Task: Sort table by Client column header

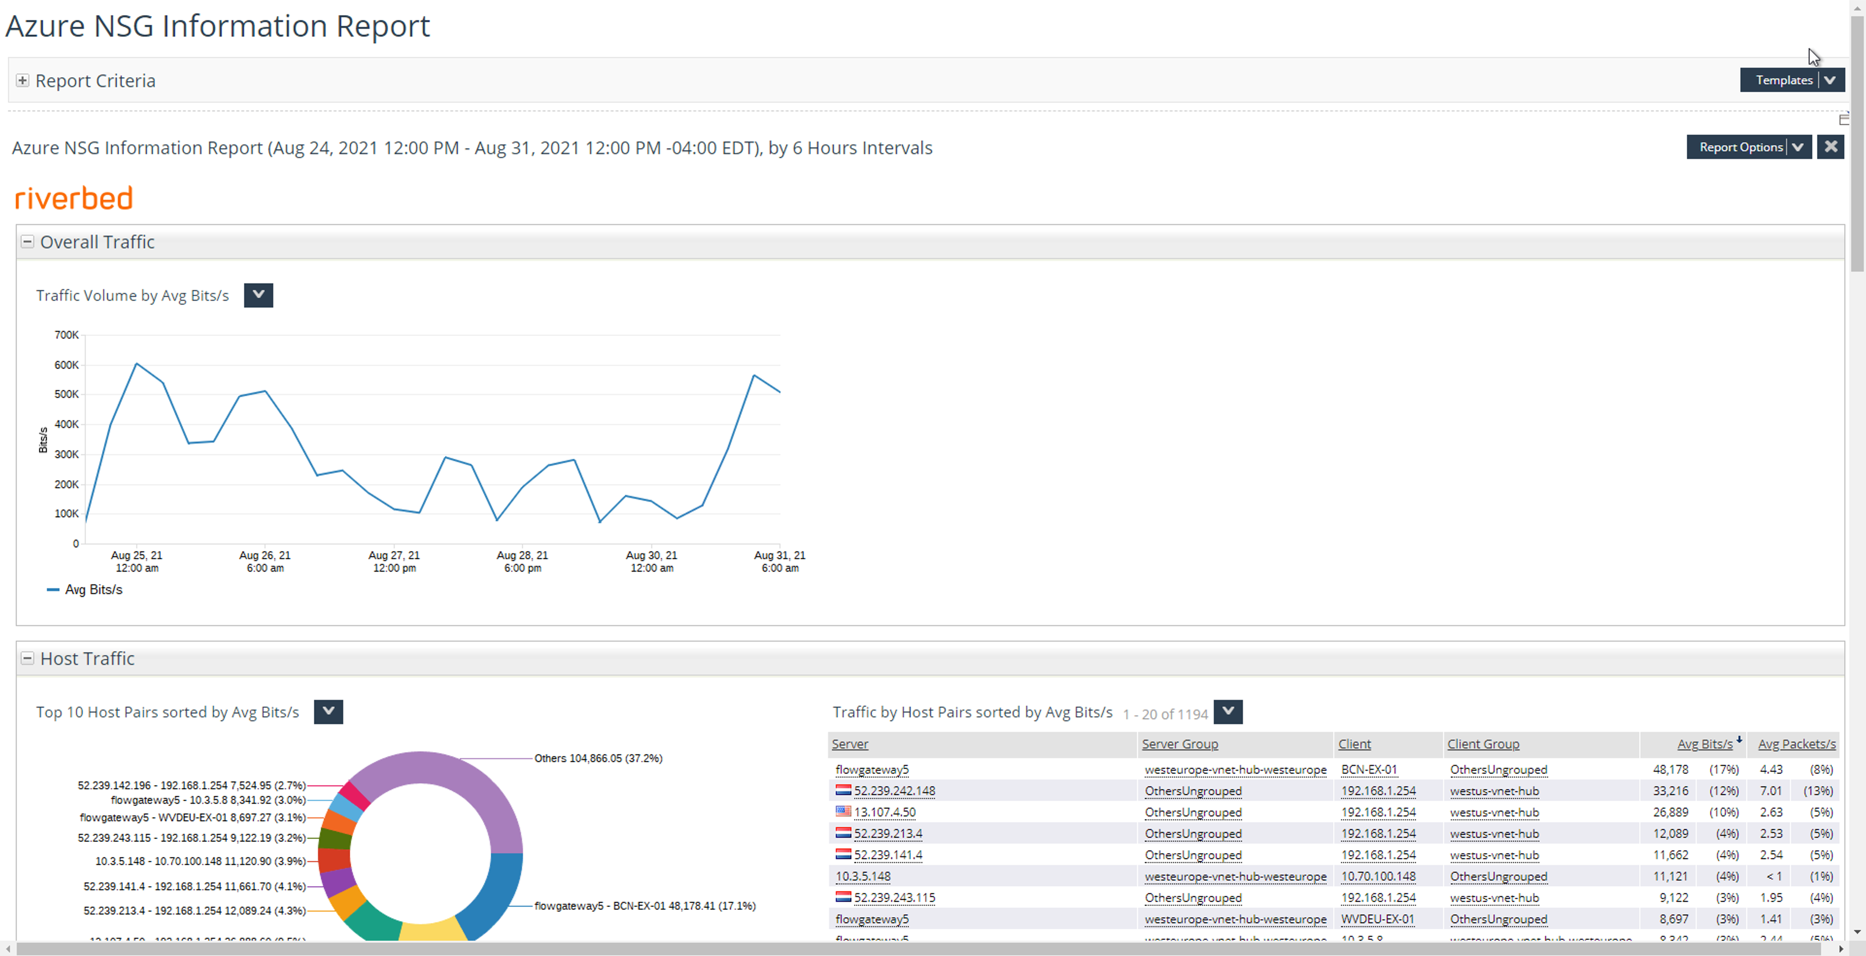Action: tap(1354, 744)
